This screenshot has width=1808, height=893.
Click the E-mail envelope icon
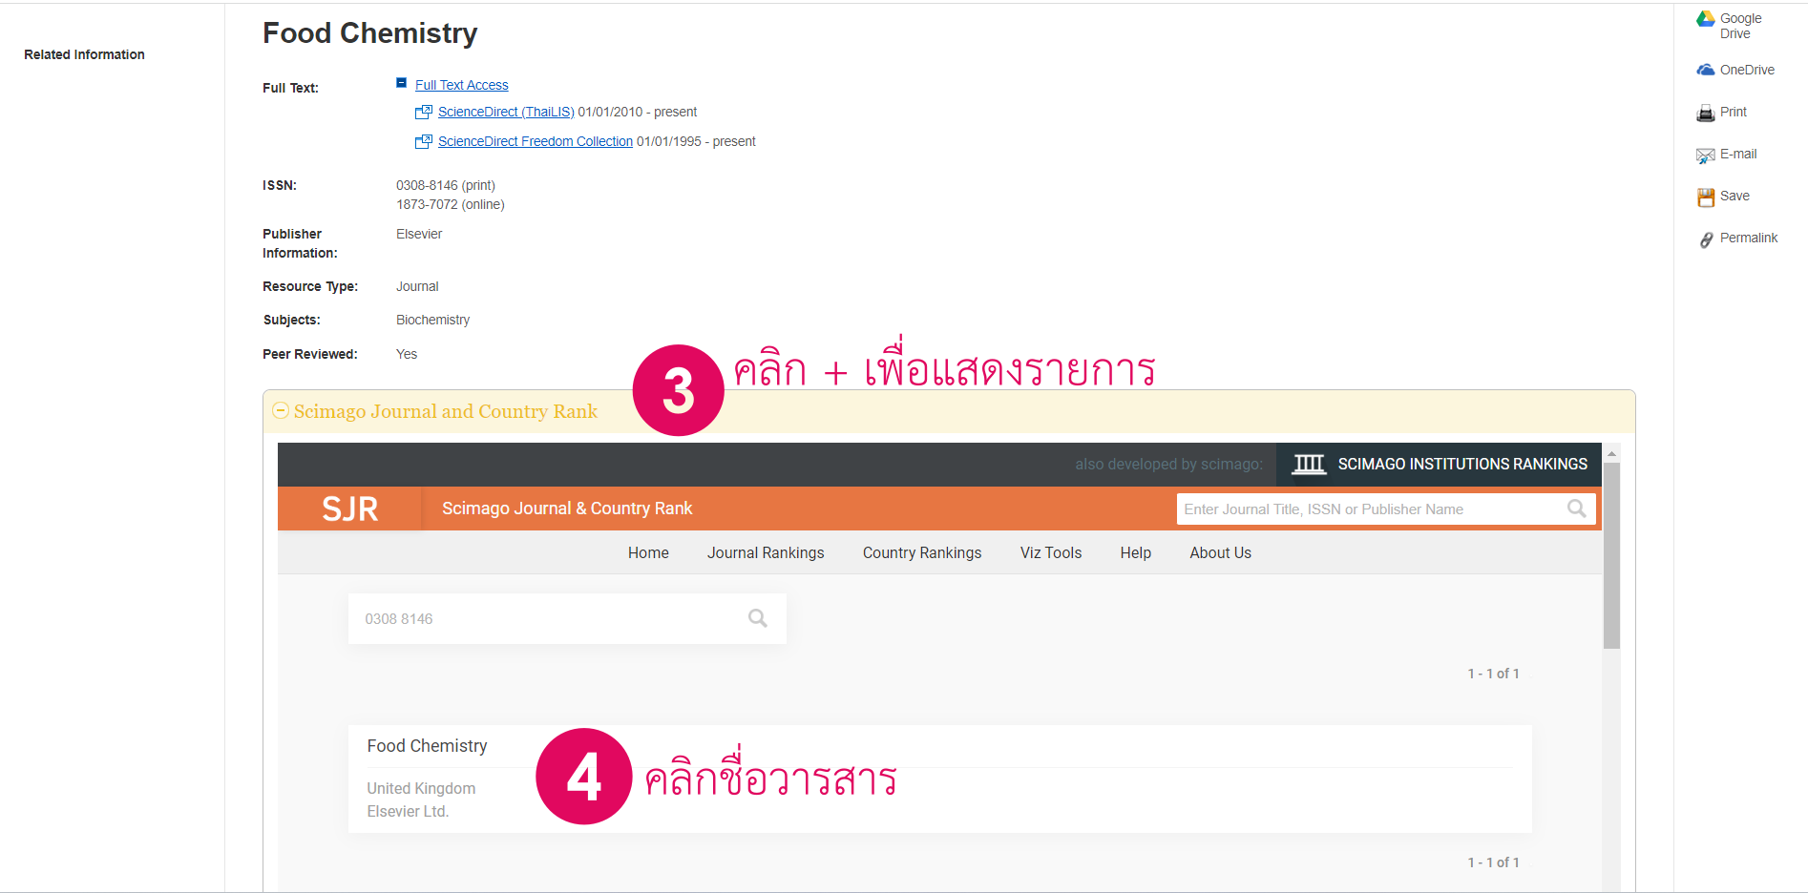(1705, 156)
